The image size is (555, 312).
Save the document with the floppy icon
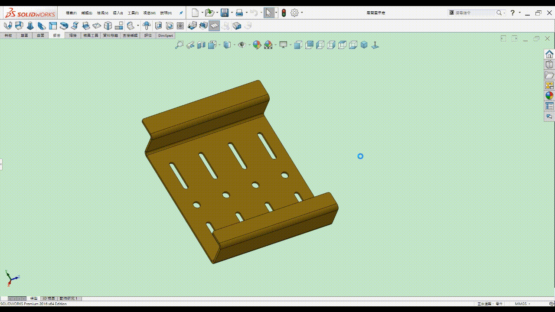pyautogui.click(x=224, y=13)
